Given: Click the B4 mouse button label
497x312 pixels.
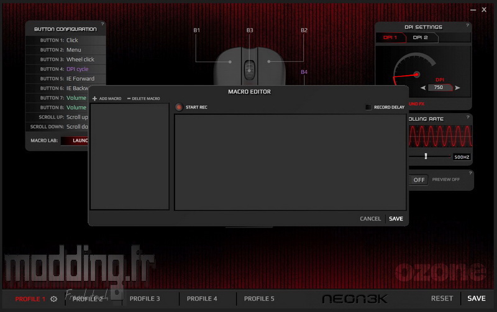Looking at the screenshot, I should point(304,72).
